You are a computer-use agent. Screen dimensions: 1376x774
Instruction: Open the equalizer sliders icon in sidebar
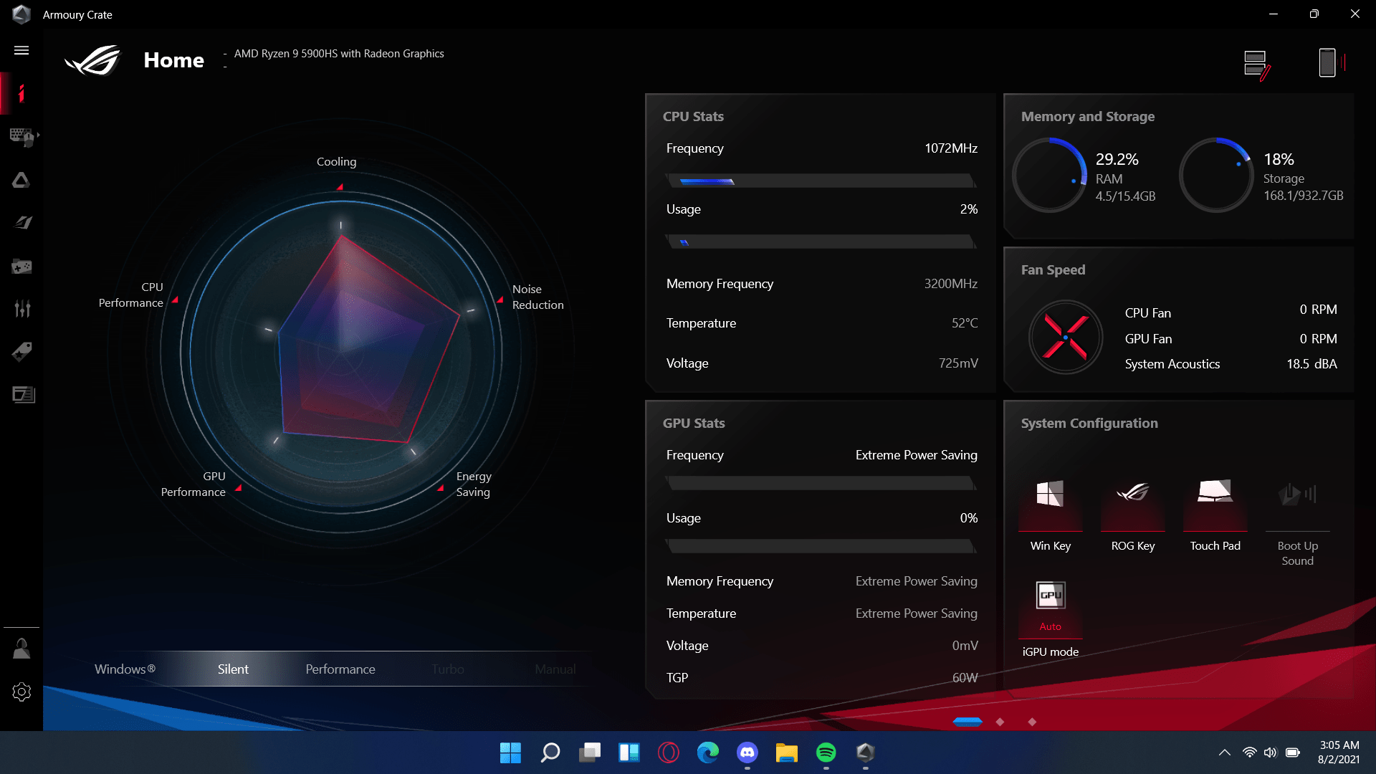click(21, 309)
